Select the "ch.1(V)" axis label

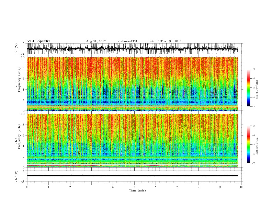coord(16,49)
